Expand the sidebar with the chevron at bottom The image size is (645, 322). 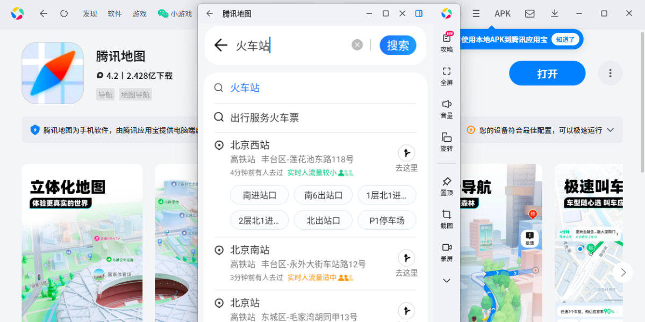pyautogui.click(x=446, y=280)
